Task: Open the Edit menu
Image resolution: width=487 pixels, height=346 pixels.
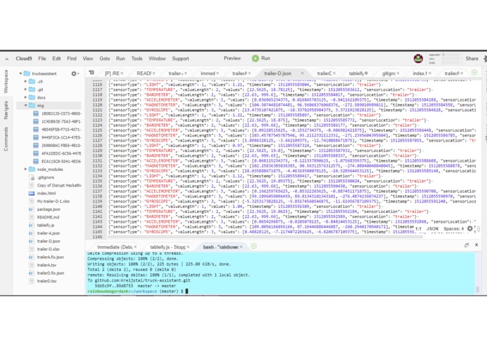Action: (x=56, y=58)
